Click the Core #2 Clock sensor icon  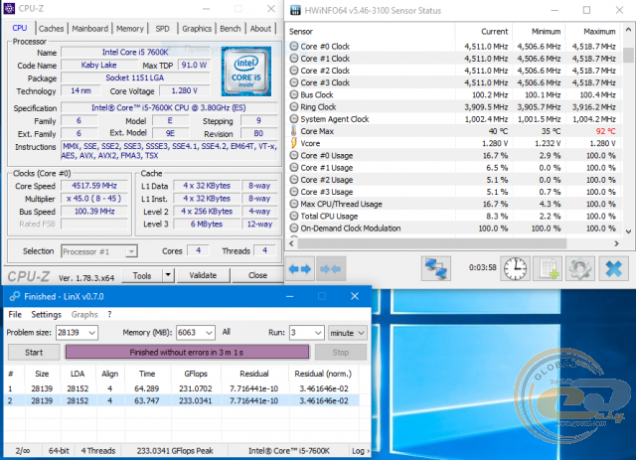tap(294, 71)
